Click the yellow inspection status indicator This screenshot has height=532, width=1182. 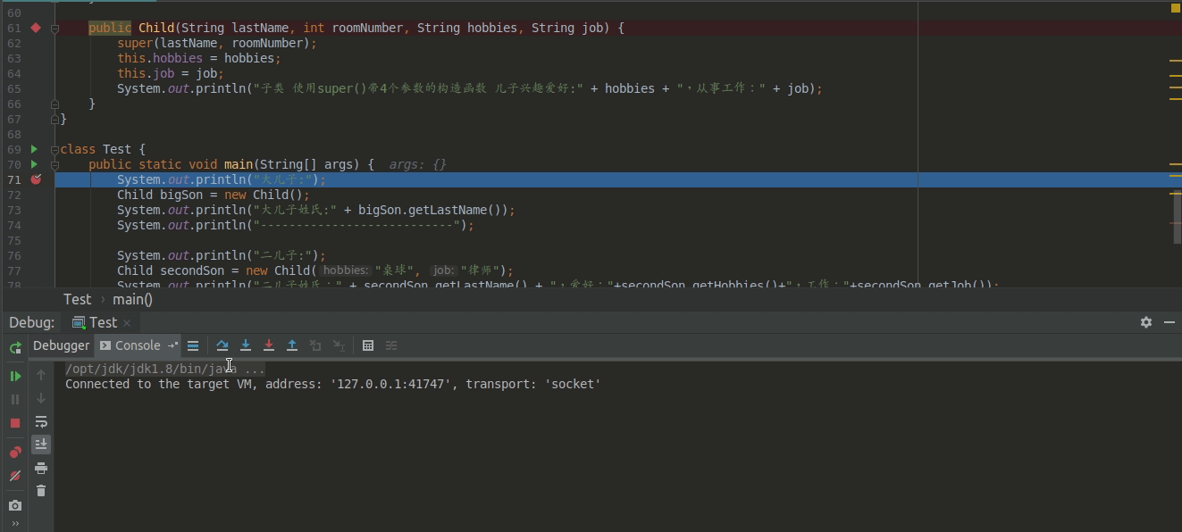[1176, 7]
